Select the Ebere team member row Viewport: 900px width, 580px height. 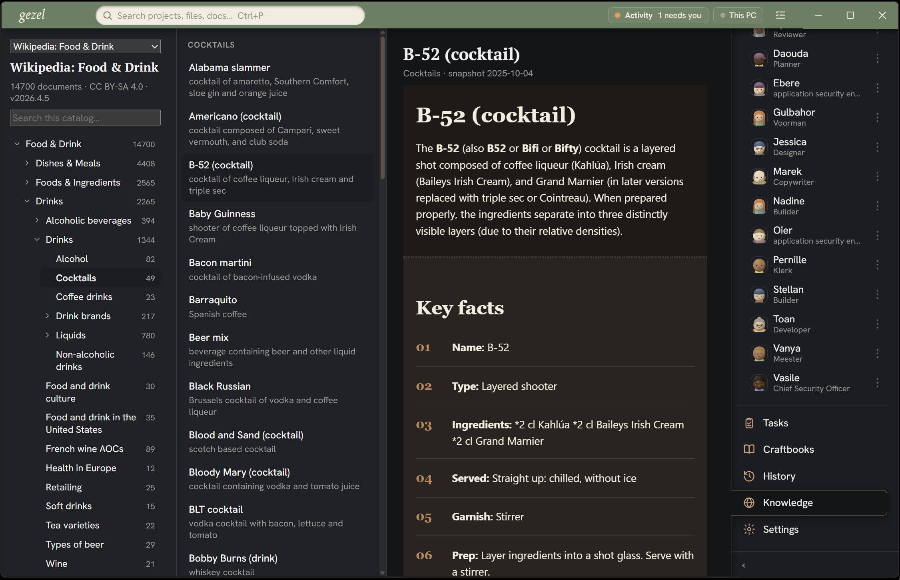pyautogui.click(x=812, y=88)
